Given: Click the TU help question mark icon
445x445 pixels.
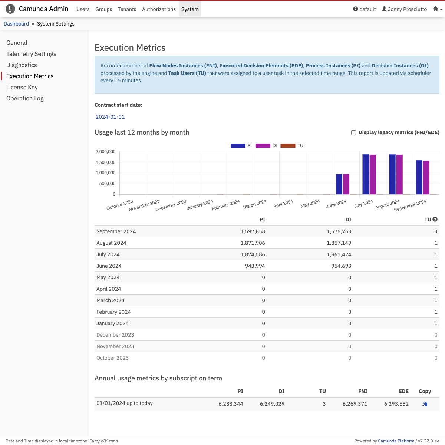Looking at the screenshot, I should tap(435, 220).
